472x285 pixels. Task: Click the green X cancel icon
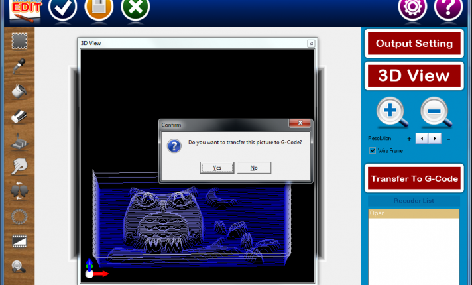[135, 8]
